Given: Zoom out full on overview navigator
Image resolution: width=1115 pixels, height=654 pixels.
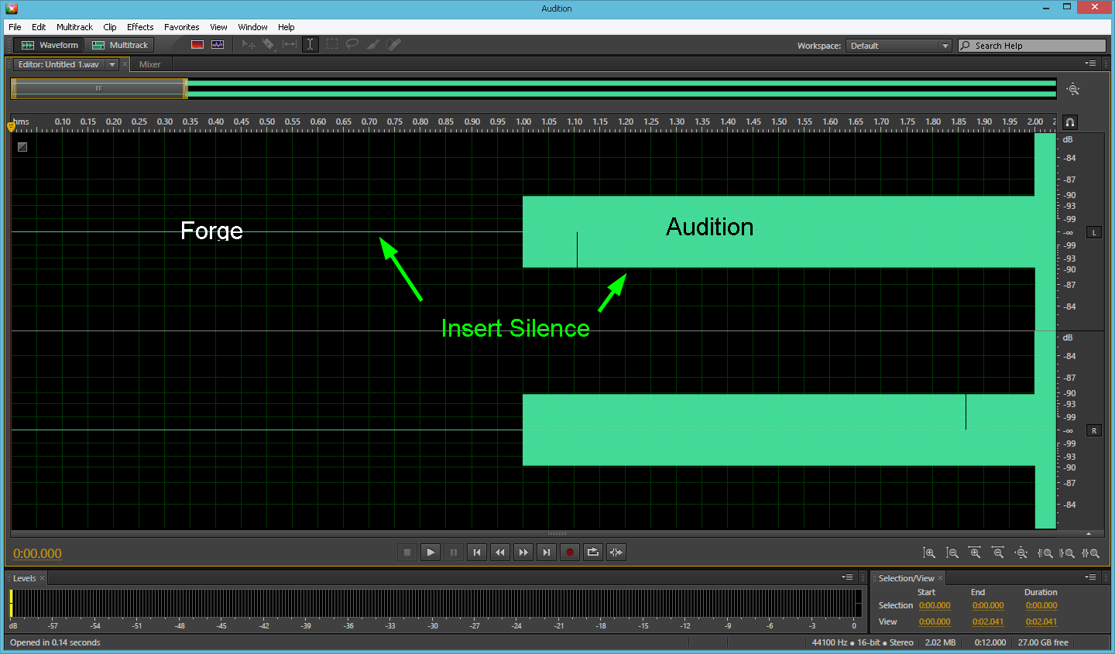Looking at the screenshot, I should coord(1072,90).
